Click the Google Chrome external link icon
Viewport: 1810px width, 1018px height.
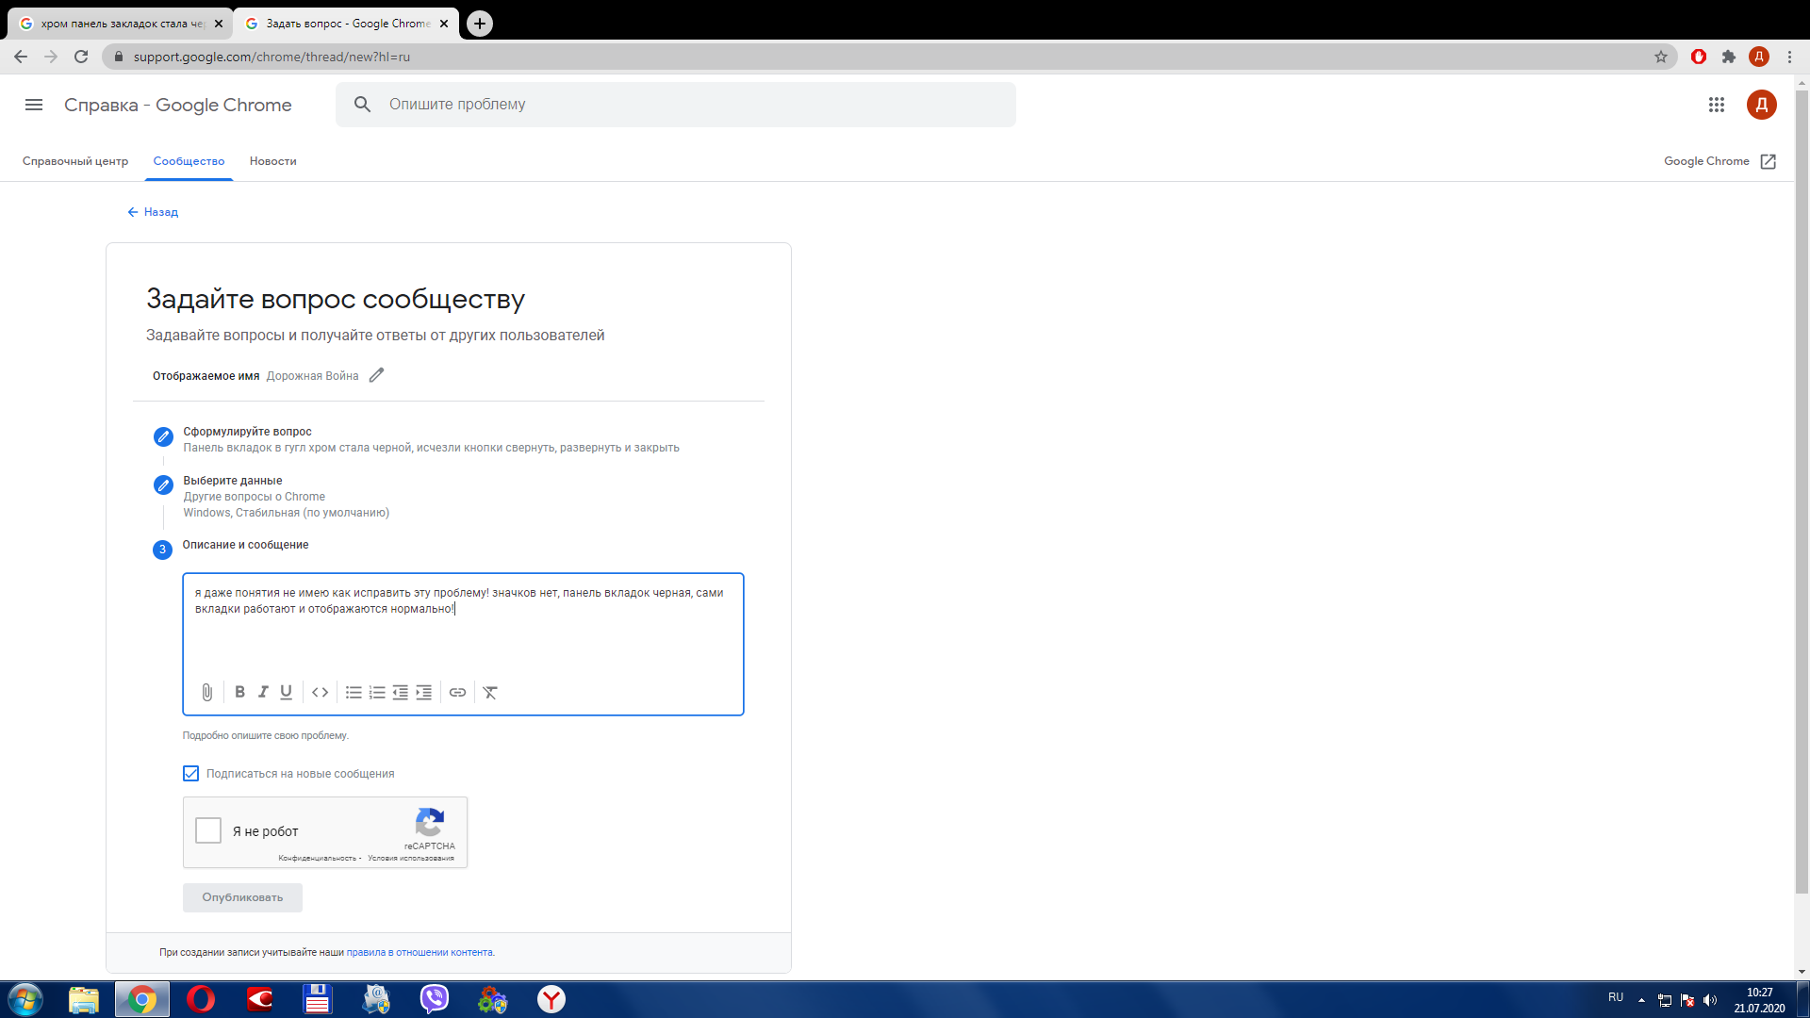pos(1769,161)
